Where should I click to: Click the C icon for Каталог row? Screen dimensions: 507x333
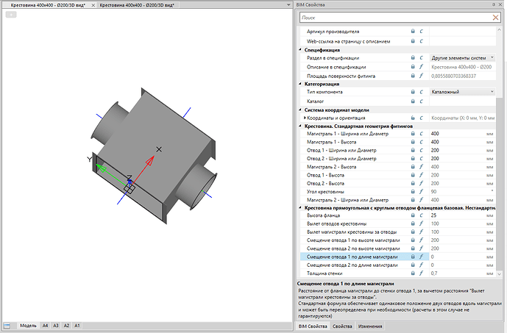[421, 101]
